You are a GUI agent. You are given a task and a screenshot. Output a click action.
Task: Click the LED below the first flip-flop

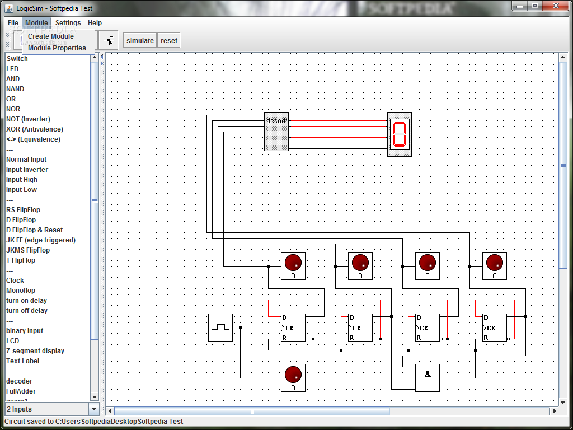293,378
